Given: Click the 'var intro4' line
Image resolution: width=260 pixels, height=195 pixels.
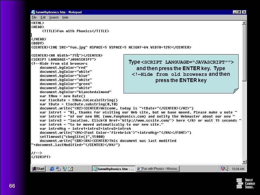Looking at the screenshot, I should (x=102, y=125).
